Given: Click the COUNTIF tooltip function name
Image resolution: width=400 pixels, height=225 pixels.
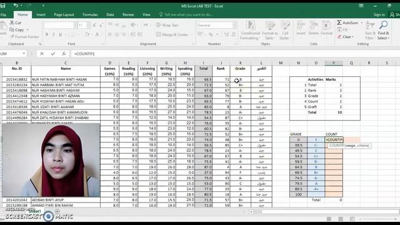Looking at the screenshot, I should 336,146.
